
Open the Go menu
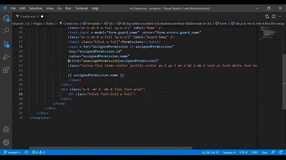pyautogui.click(x=59, y=8)
